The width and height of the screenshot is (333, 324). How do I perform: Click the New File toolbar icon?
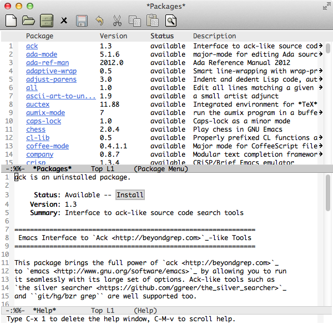(x=11, y=21)
